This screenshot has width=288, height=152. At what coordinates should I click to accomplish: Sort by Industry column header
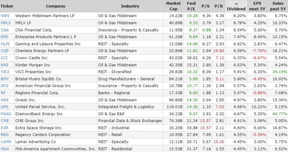coord(130,6)
